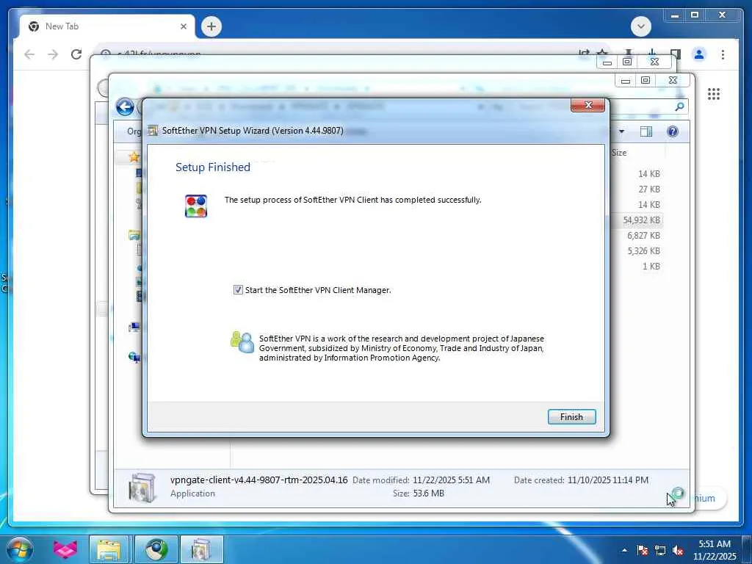
Task: Select the 1 KB file row
Action: pyautogui.click(x=651, y=266)
